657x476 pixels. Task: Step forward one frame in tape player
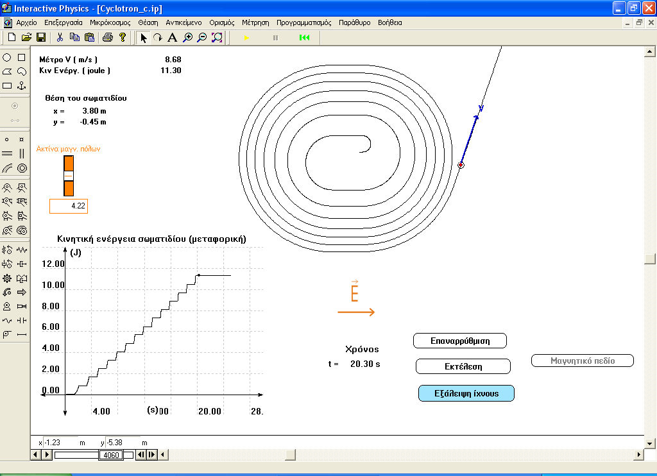tap(151, 455)
